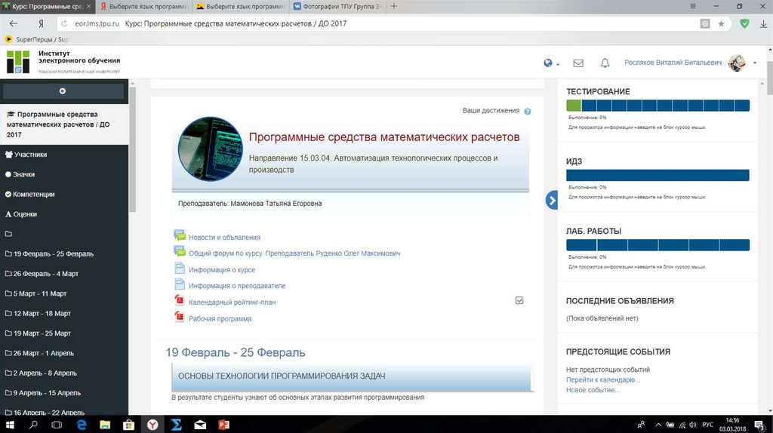Click the browser back arrow
Image resolution: width=773 pixels, height=433 pixels.
13,23
